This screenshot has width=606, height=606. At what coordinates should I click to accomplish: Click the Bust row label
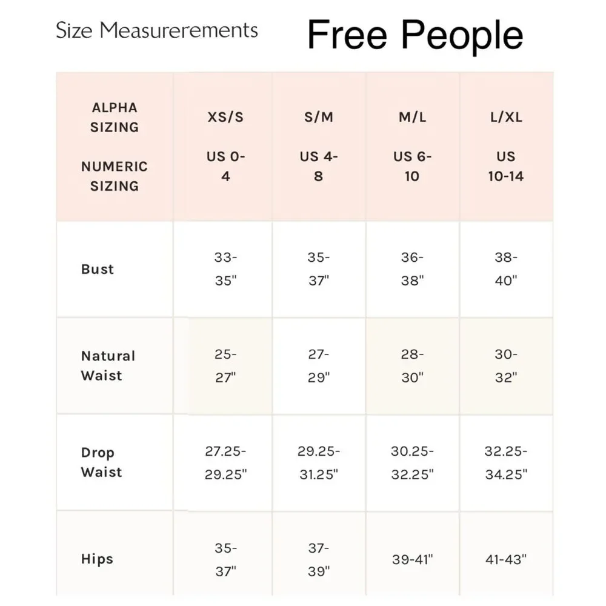98,269
